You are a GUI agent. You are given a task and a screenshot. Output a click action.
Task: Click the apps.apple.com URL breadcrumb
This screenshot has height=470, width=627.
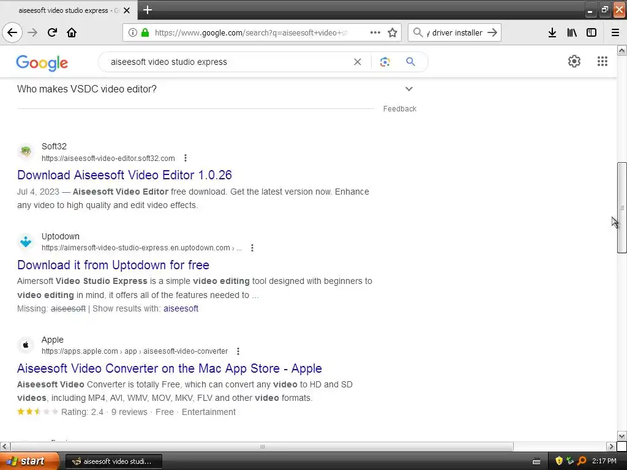pos(135,351)
